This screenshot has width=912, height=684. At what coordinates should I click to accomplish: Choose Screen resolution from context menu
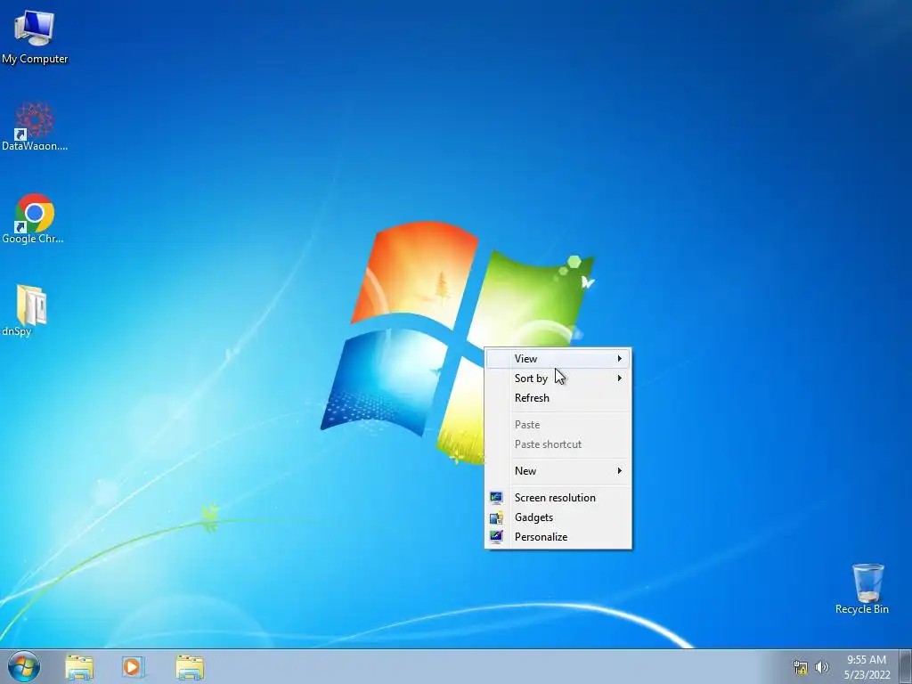click(x=558, y=497)
